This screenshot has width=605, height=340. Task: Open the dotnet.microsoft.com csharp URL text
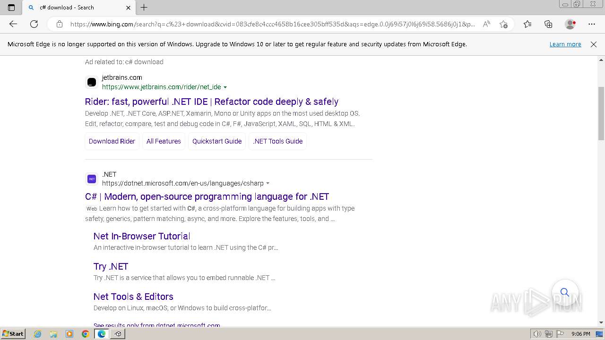[x=183, y=183]
